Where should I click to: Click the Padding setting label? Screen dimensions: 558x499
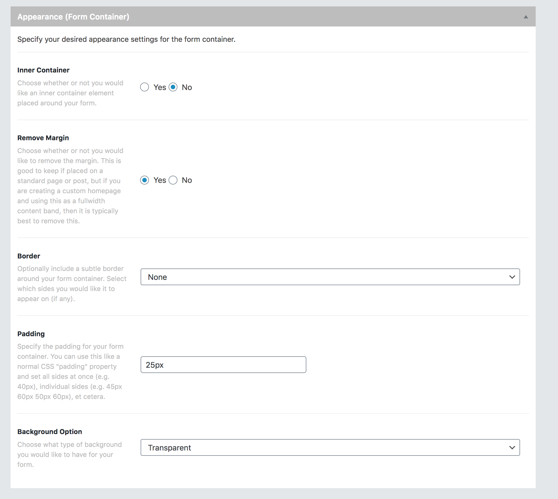31,334
